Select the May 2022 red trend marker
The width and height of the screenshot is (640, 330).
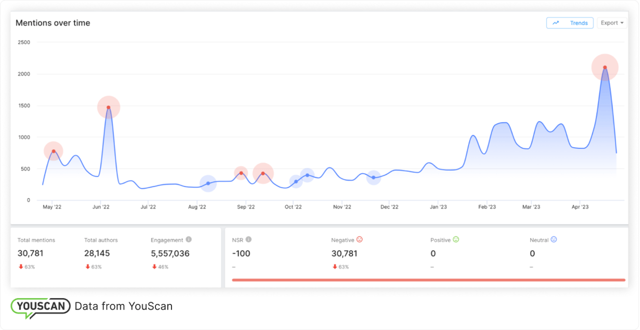pos(53,151)
